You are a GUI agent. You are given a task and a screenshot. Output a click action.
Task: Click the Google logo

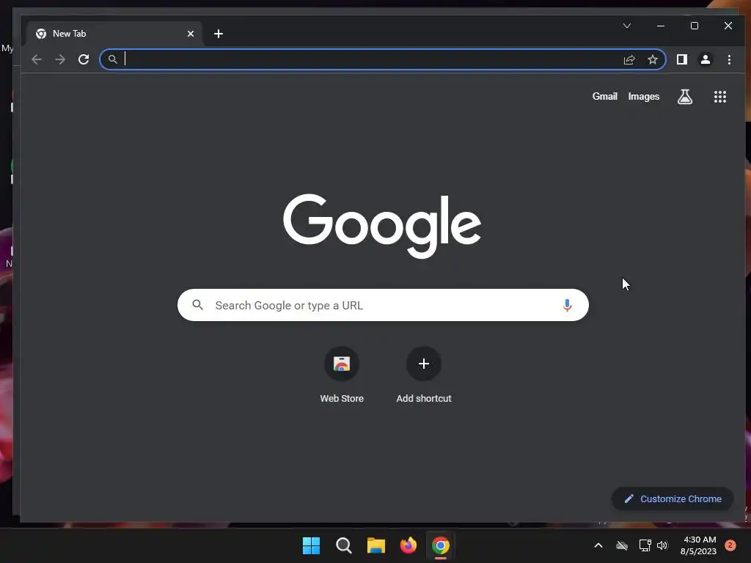pyautogui.click(x=382, y=226)
